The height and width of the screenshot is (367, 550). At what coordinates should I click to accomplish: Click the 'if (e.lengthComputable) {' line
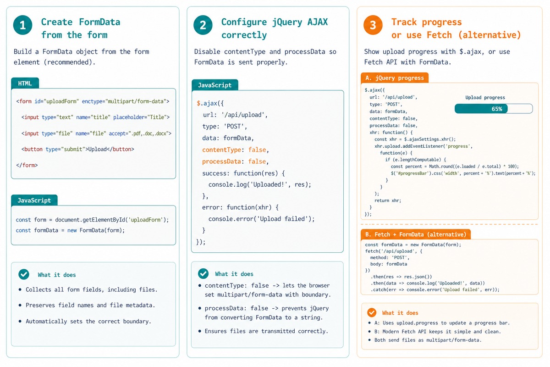417,160
